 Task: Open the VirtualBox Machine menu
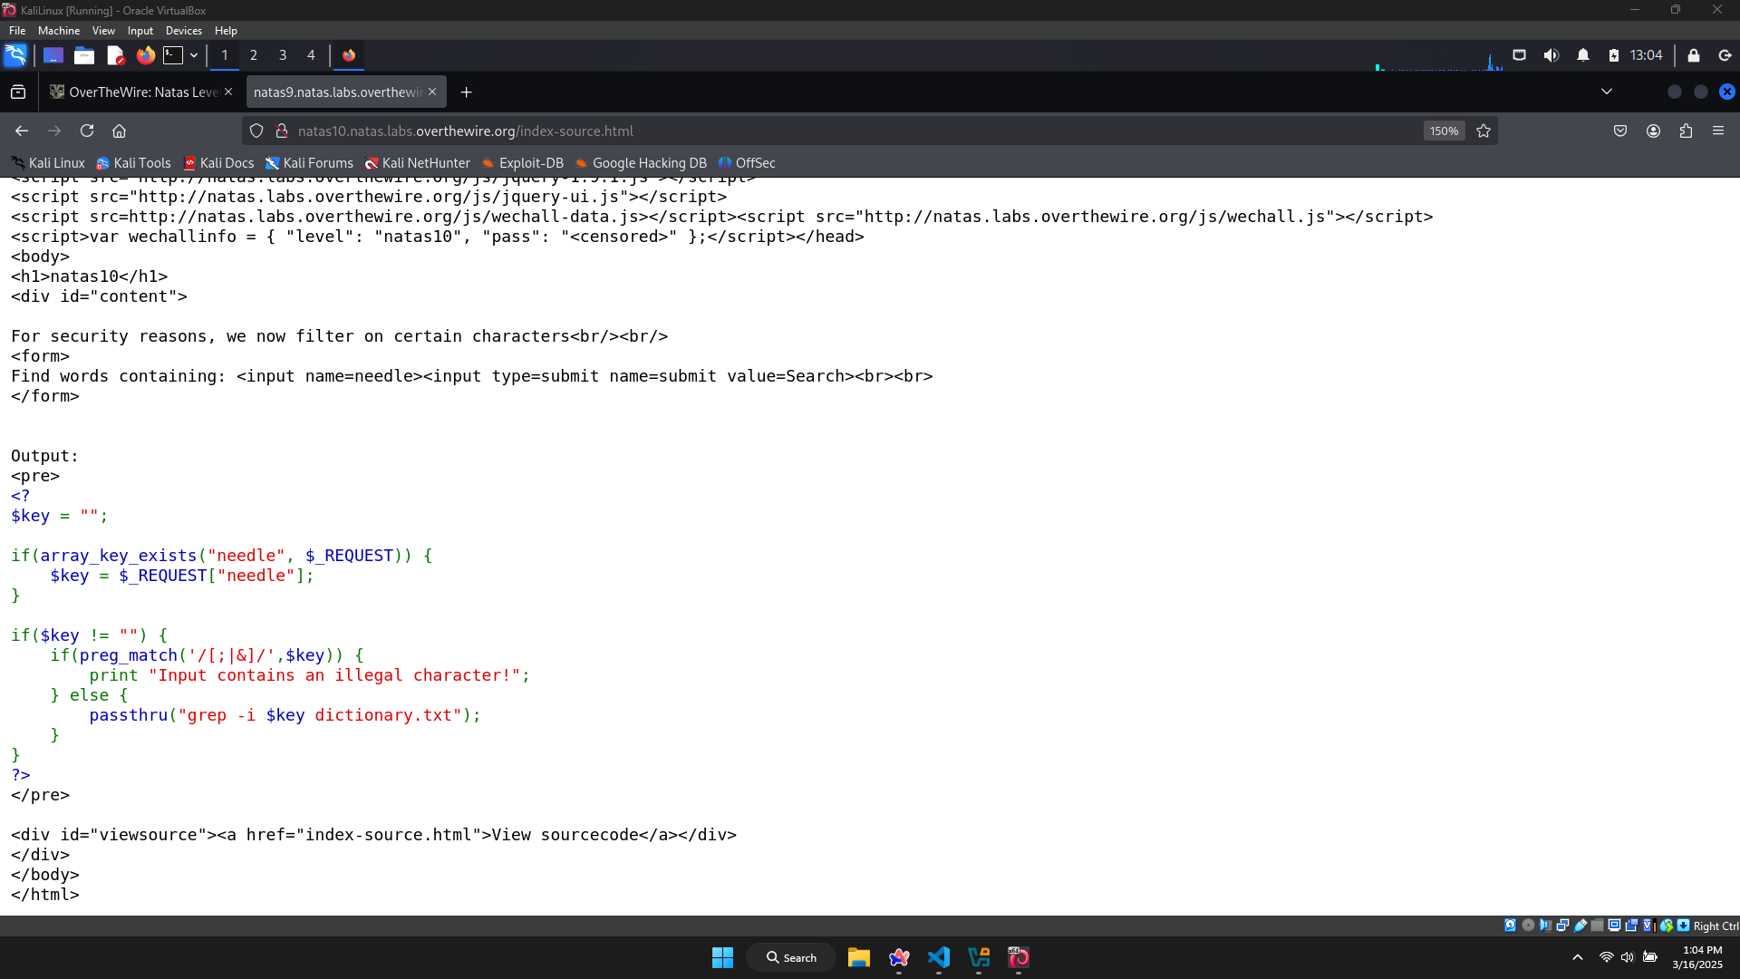pos(59,31)
